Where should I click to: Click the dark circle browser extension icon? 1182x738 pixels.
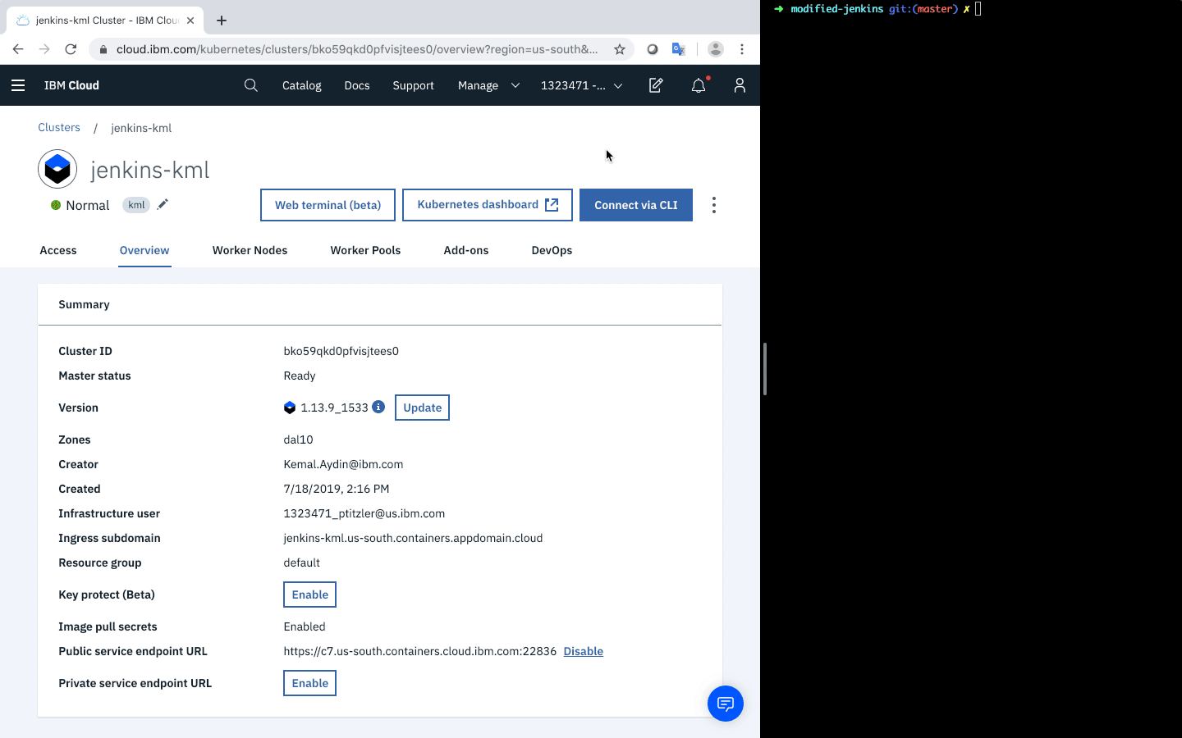tap(653, 49)
